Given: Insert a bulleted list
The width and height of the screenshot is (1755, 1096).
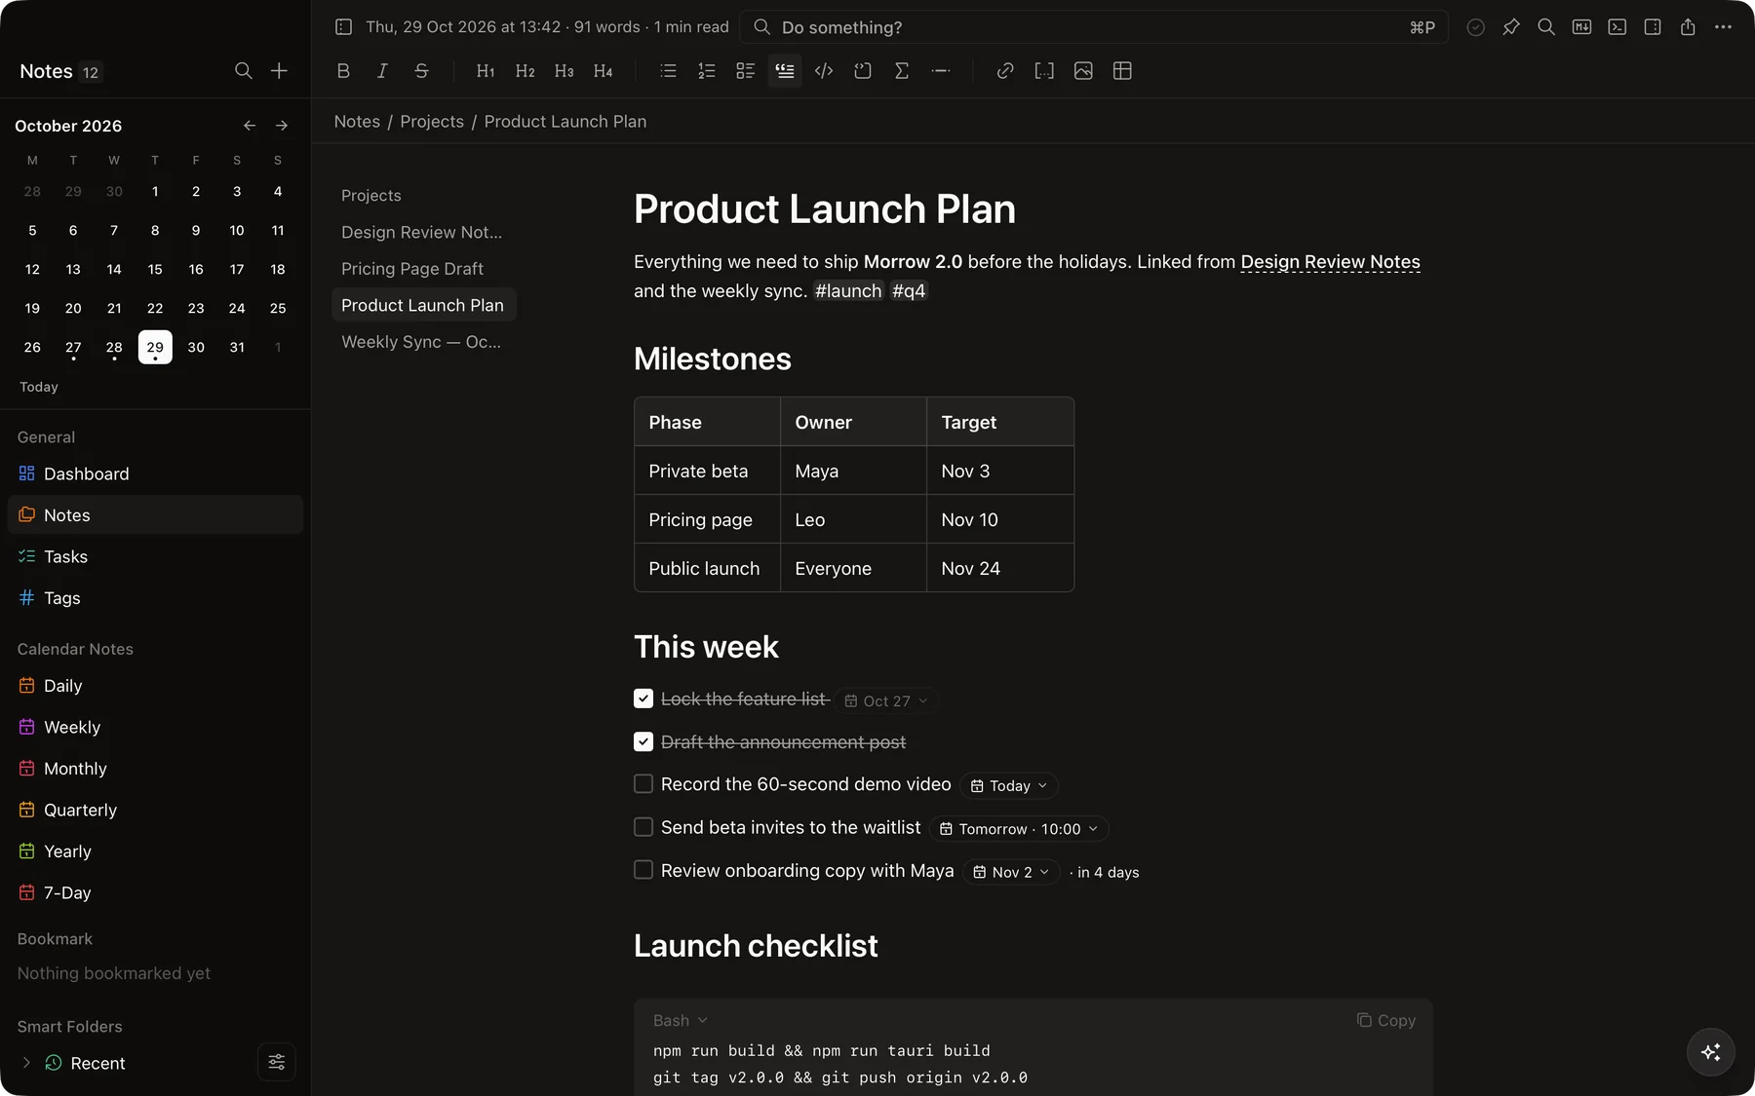Looking at the screenshot, I should click(668, 71).
